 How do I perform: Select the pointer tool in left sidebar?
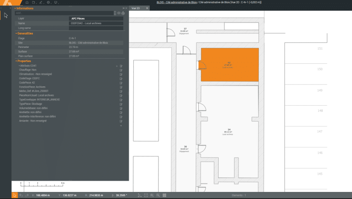coord(6,15)
